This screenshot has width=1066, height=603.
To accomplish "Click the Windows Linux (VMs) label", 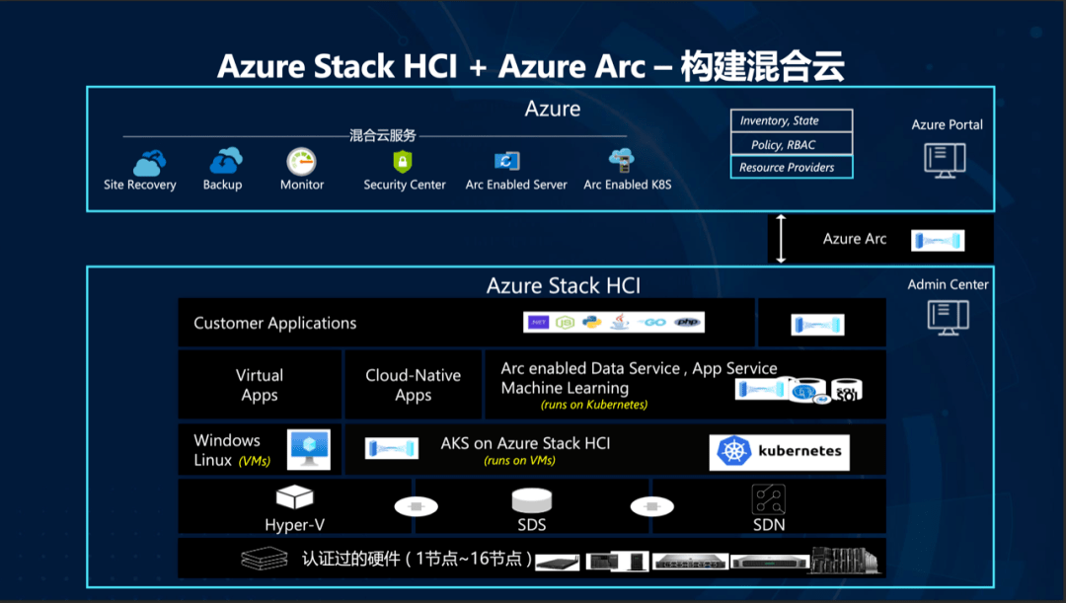I will point(232,450).
